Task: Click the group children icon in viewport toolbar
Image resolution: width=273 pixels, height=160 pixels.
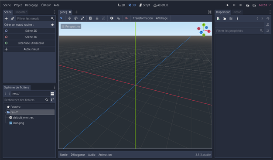Action: [103, 18]
